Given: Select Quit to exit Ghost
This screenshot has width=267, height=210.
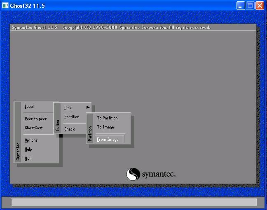Looking at the screenshot, I should (x=28, y=158).
